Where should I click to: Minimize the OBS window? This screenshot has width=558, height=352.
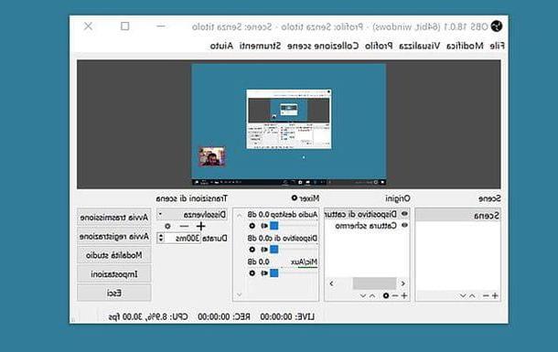point(161,26)
